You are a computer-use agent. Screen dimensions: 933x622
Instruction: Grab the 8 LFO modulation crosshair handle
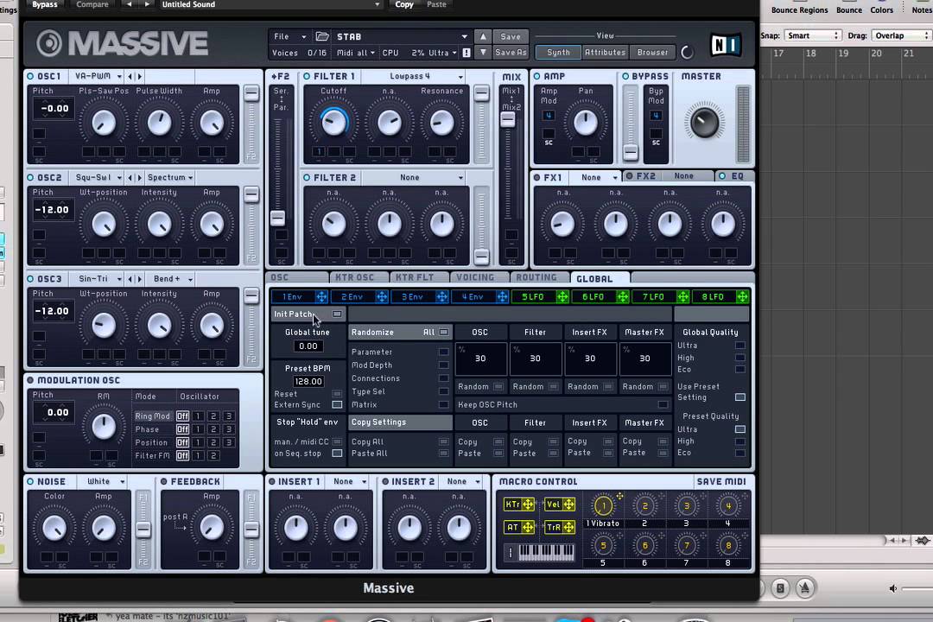pyautogui.click(x=743, y=296)
